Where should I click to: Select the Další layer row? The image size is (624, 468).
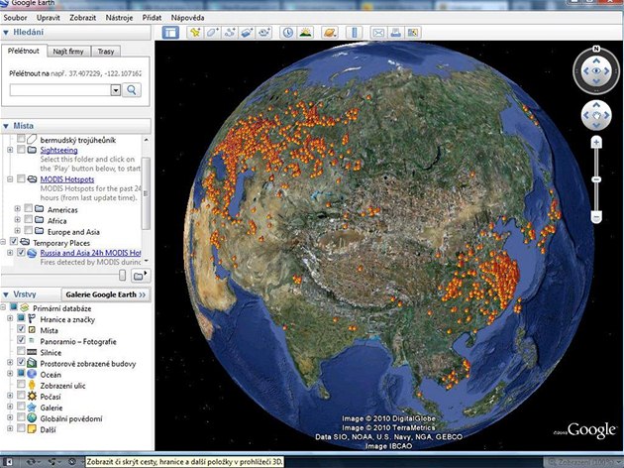pyautogui.click(x=48, y=429)
